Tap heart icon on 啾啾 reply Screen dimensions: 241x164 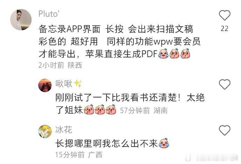tap(225, 84)
